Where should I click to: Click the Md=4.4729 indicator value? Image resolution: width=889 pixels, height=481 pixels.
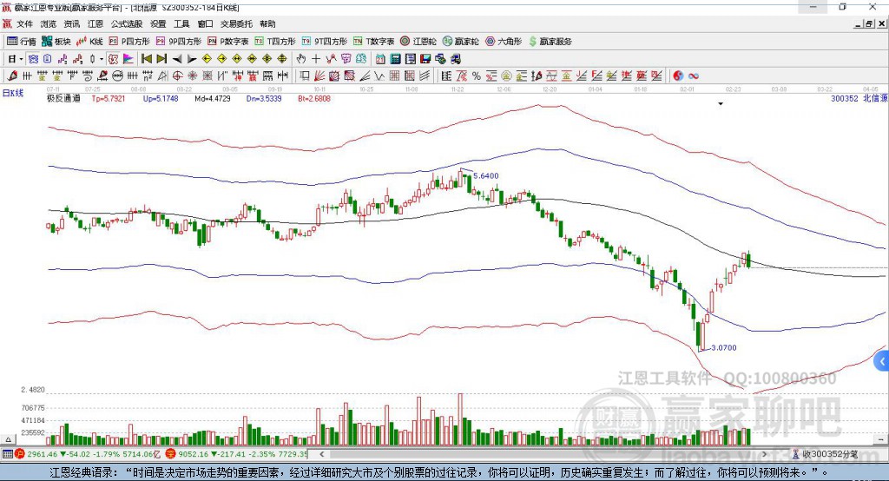[x=213, y=98]
